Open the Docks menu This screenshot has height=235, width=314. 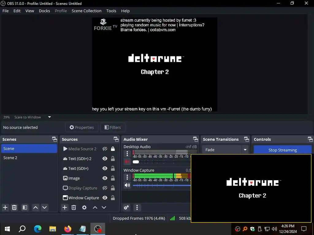click(44, 11)
